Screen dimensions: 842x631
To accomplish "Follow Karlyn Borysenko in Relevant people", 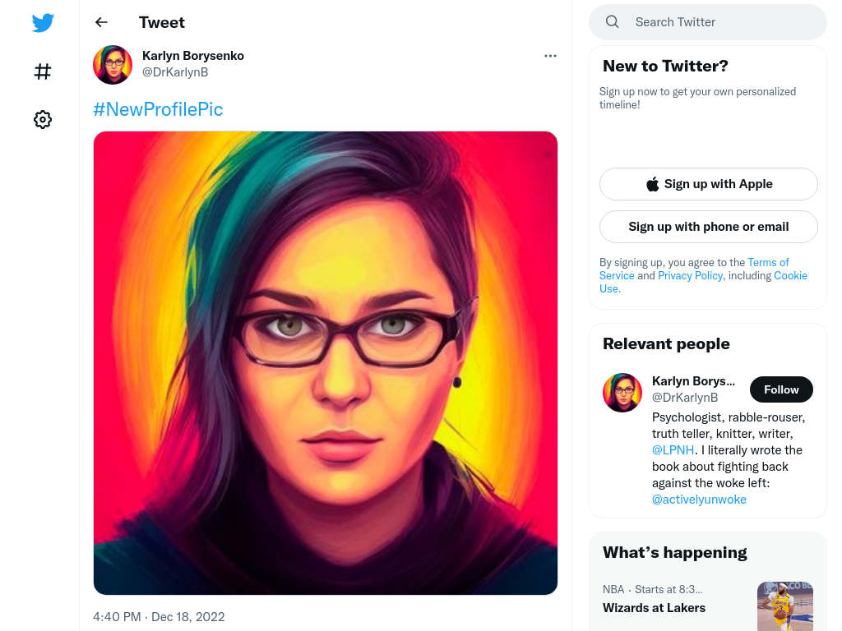I will [781, 389].
